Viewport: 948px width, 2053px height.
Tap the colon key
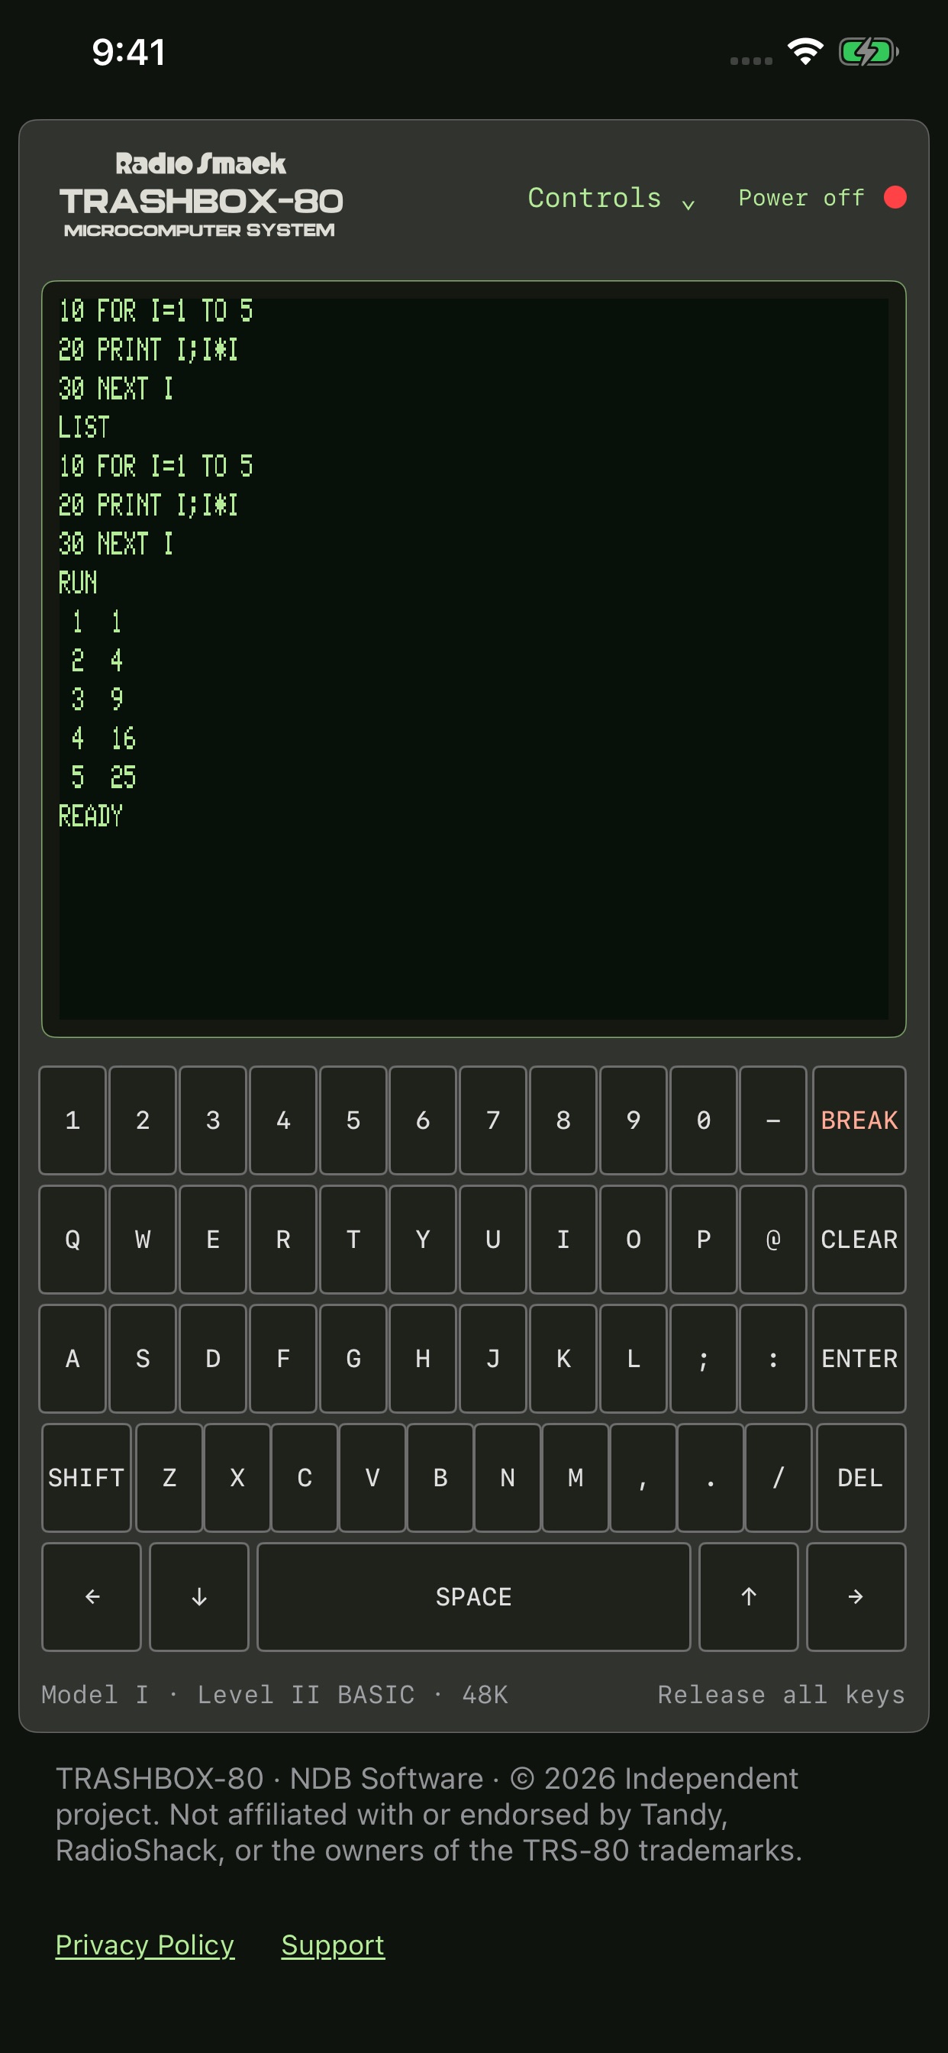click(x=772, y=1358)
